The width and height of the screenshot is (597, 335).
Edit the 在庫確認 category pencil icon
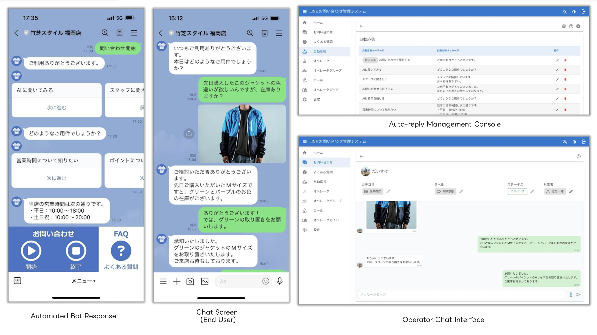(x=388, y=191)
